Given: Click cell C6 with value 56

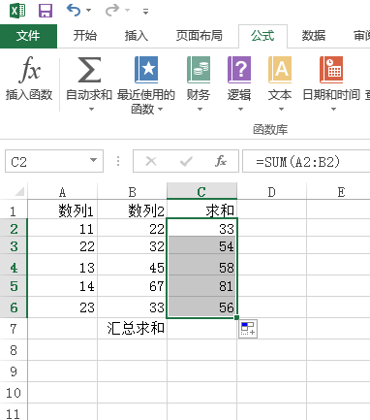Looking at the screenshot, I should tap(202, 307).
